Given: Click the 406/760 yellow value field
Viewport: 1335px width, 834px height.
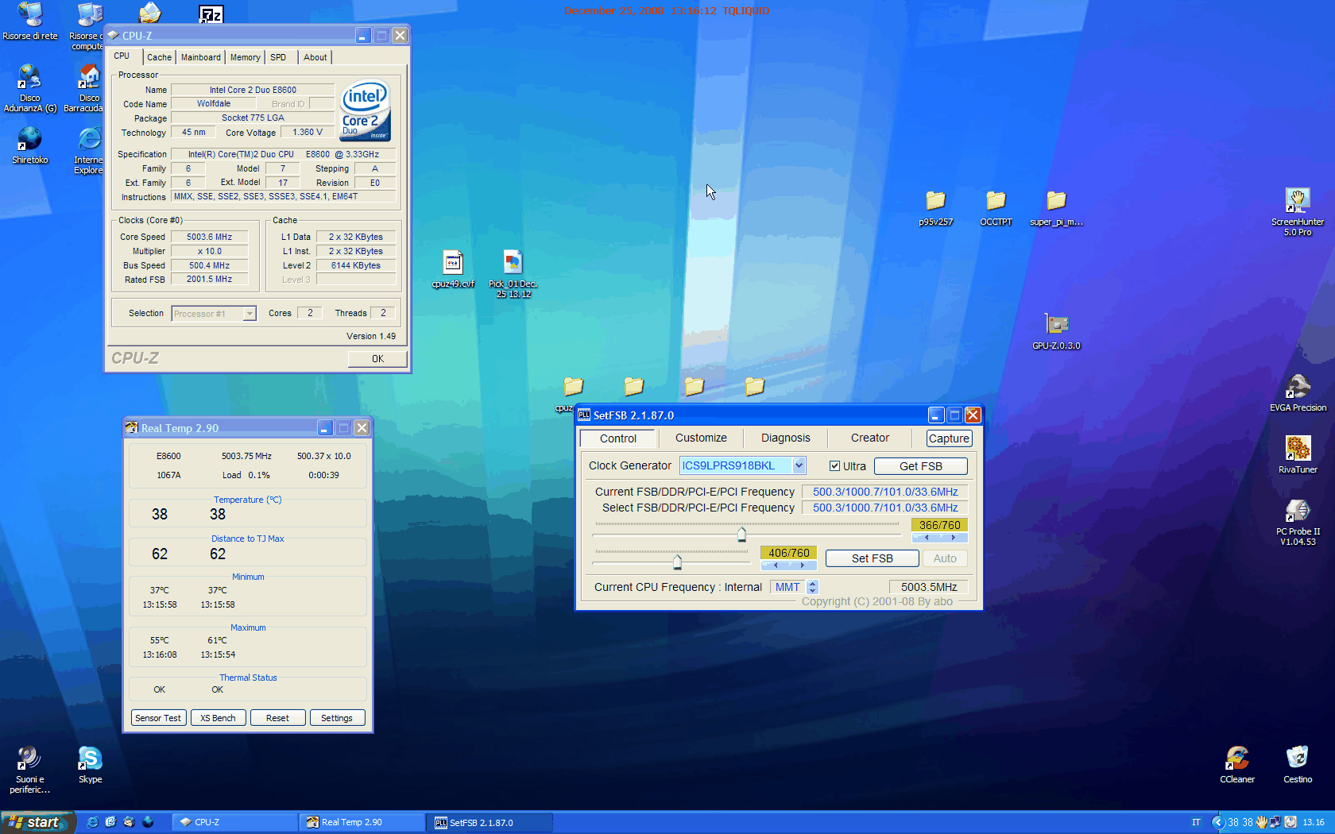Looking at the screenshot, I should [788, 553].
